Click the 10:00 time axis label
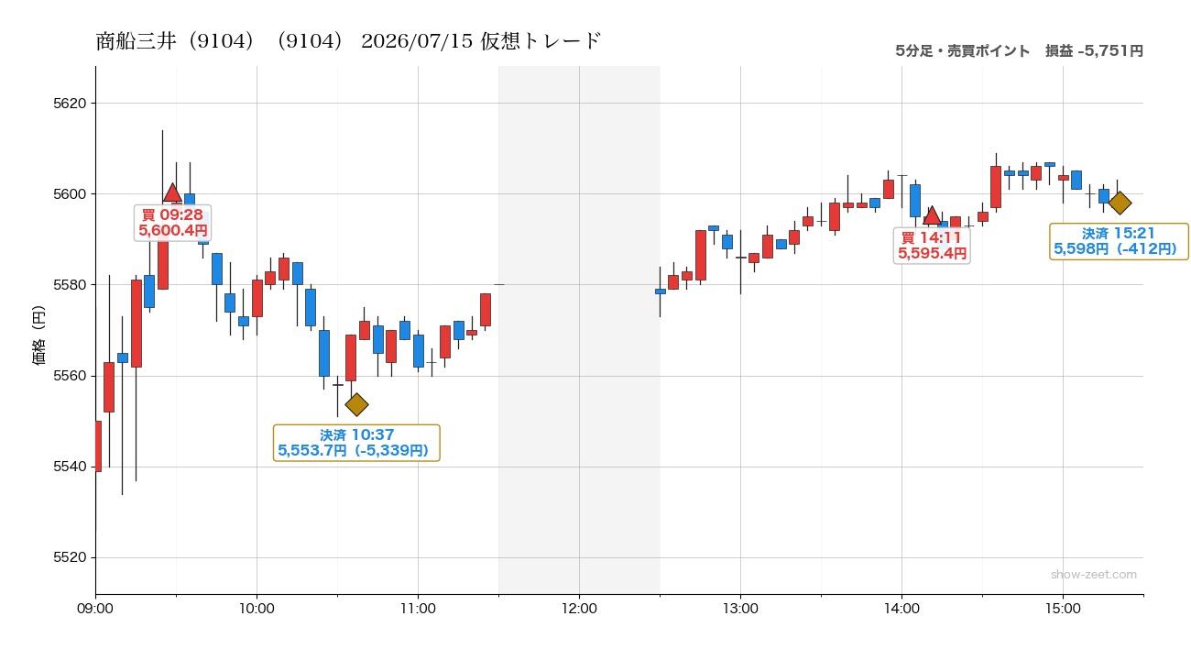This screenshot has height=660, width=1191. point(257,608)
